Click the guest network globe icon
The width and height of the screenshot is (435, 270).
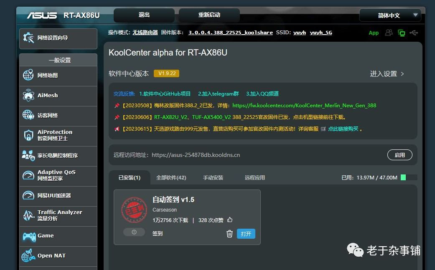click(28, 115)
